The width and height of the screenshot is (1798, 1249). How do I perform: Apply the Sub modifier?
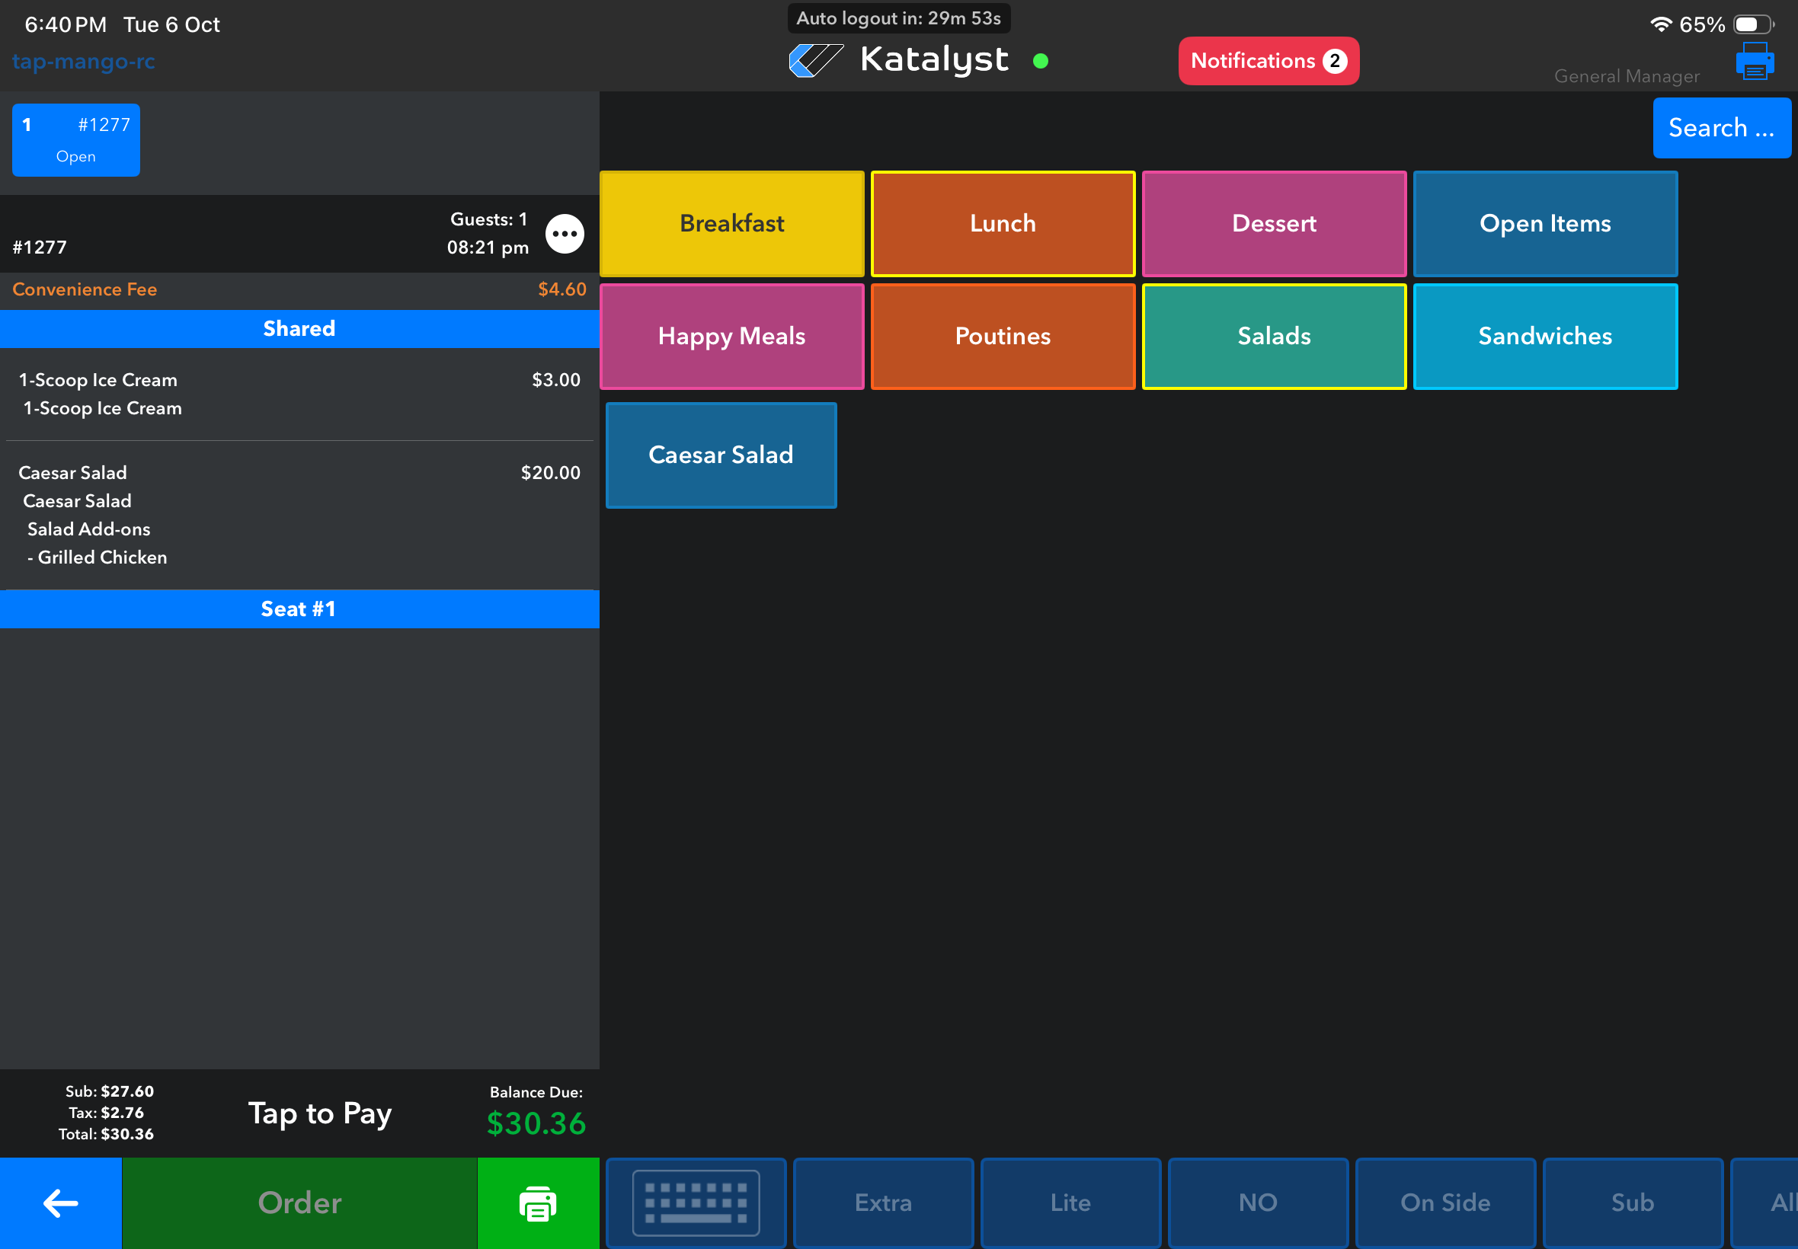(1633, 1203)
